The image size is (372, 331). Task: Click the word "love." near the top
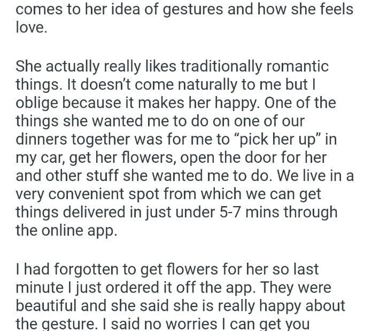(x=32, y=28)
